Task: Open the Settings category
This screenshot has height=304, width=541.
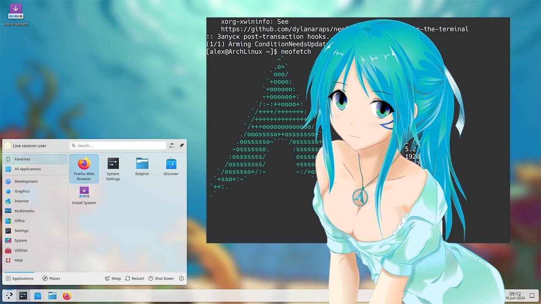Action: 35,231
